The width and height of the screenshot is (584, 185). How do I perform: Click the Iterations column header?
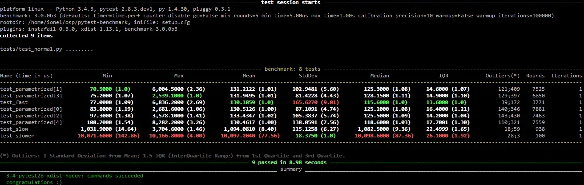(x=567, y=76)
